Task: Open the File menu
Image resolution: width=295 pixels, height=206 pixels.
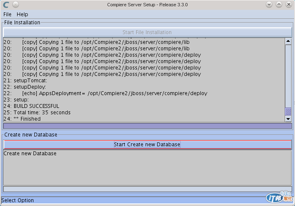Action: 7,14
